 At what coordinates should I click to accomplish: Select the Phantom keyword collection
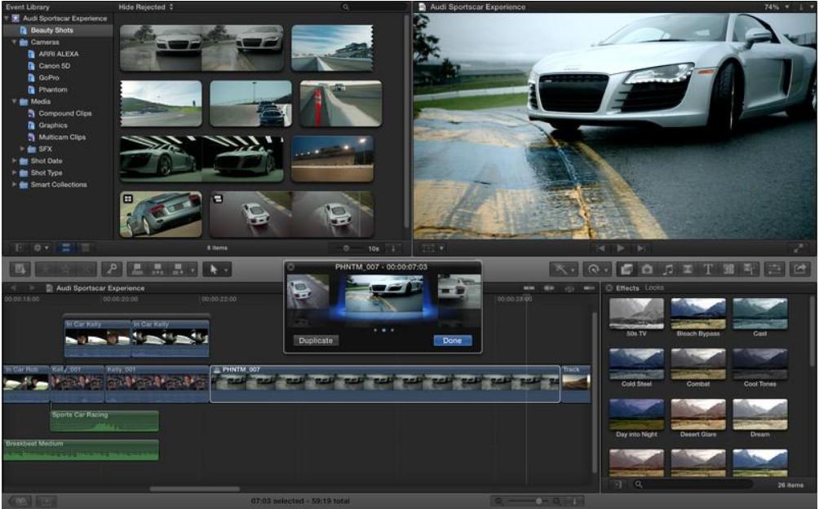pyautogui.click(x=52, y=90)
